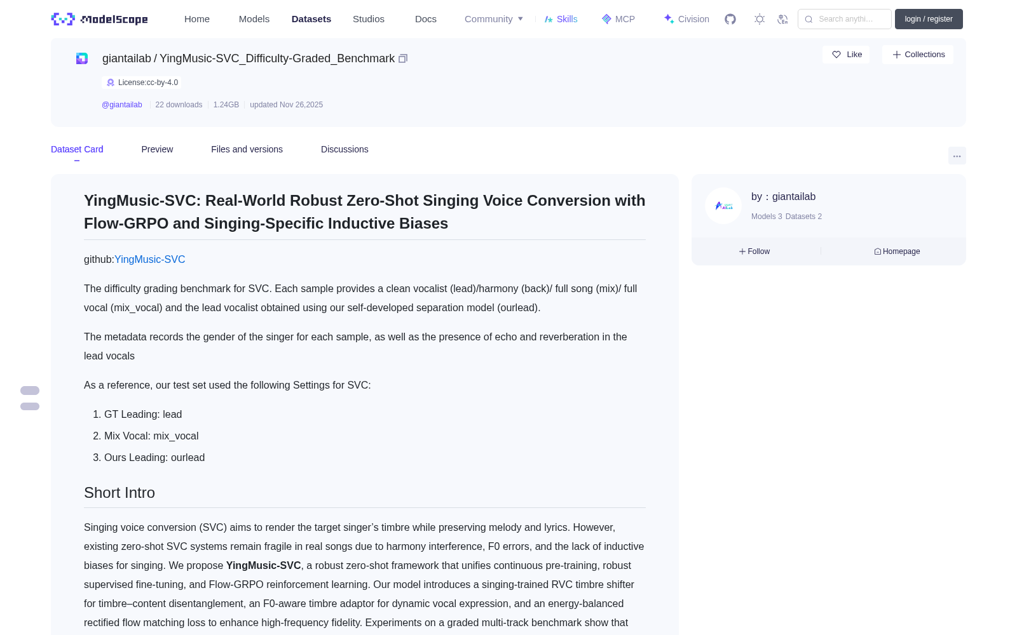The image size is (1017, 635).
Task: Click login / register button
Action: tap(929, 19)
